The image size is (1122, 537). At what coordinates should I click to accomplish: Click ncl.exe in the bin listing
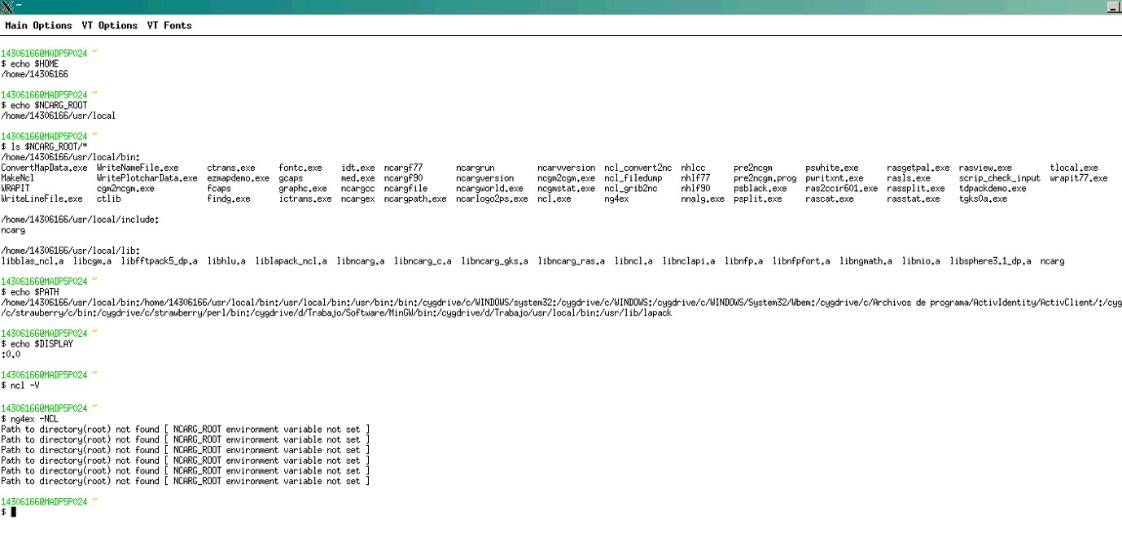tap(554, 199)
